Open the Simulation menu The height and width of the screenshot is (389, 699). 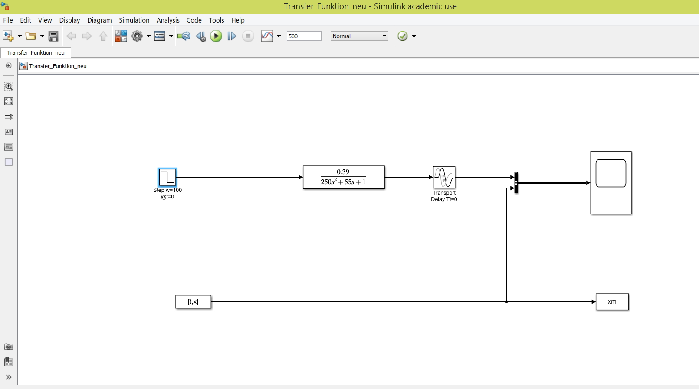134,20
